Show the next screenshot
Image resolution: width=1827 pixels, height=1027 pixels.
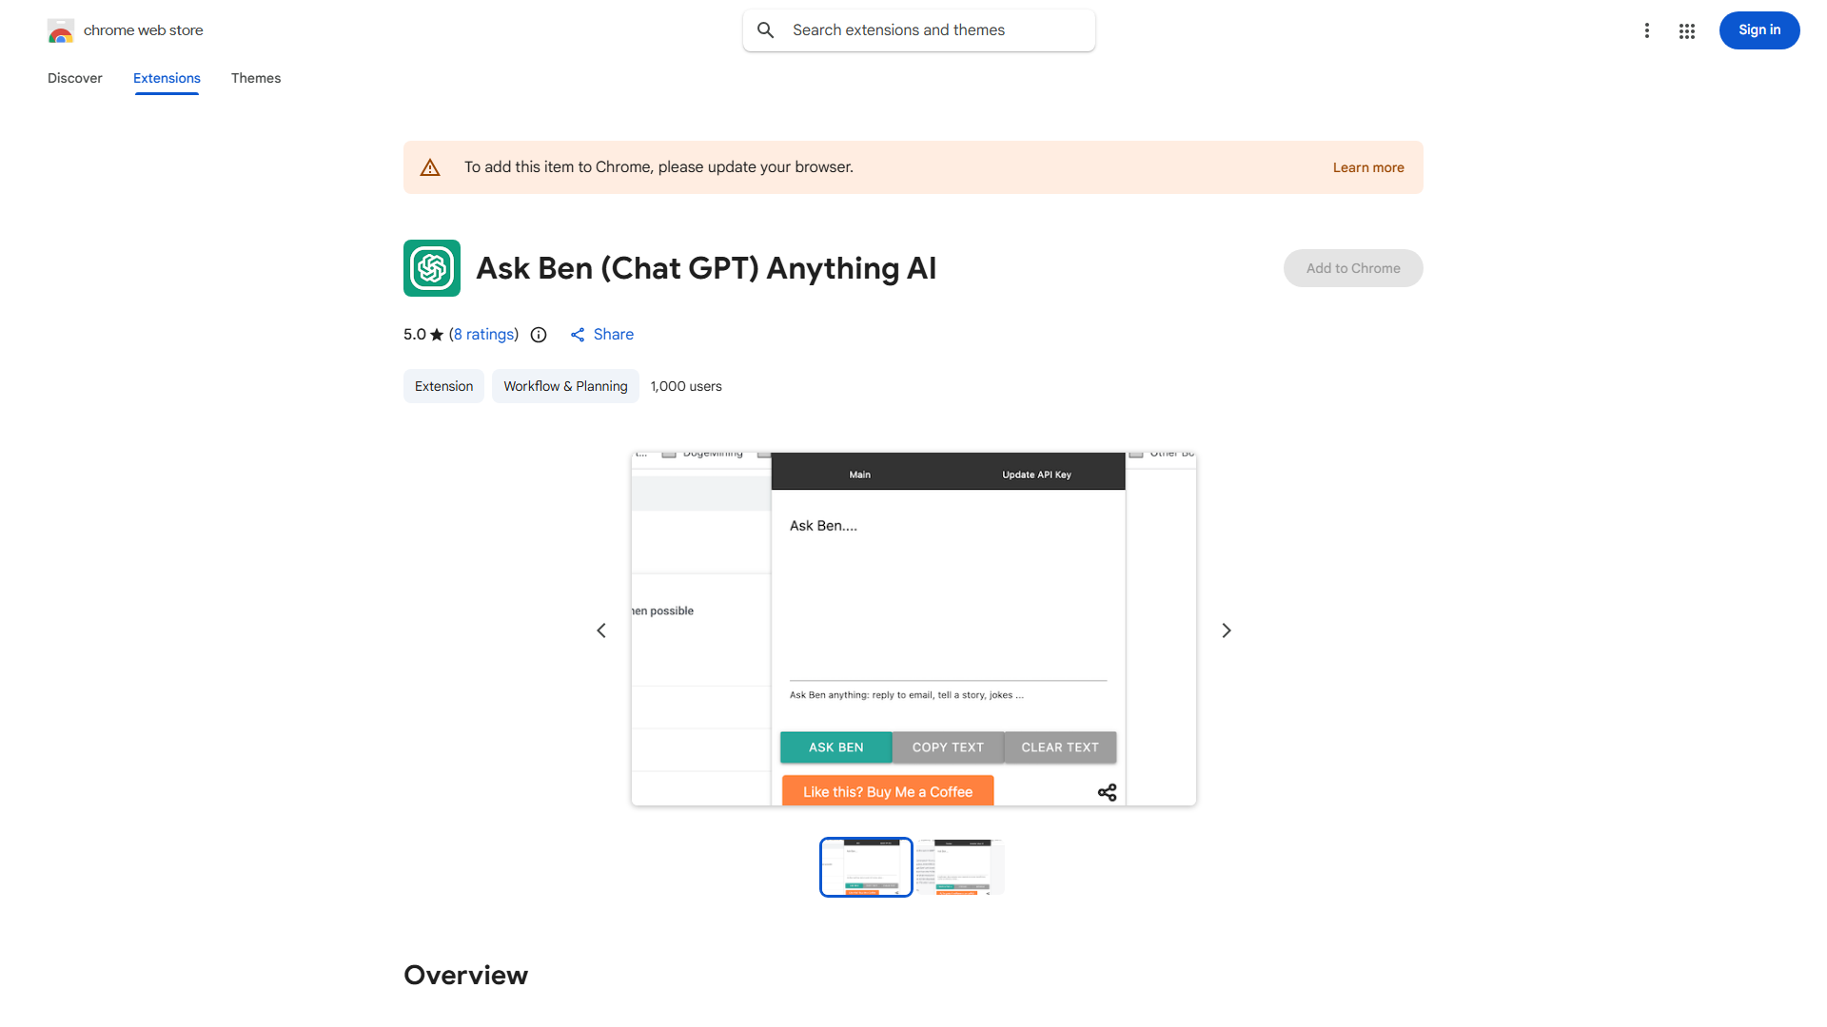[x=1227, y=630]
